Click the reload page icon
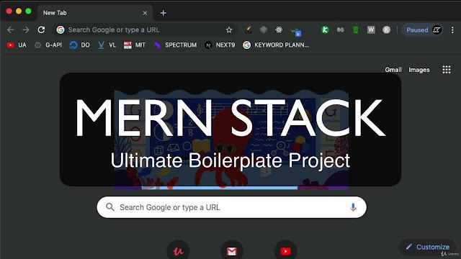 (41, 29)
